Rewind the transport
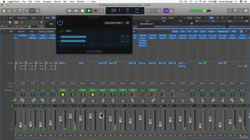Viewport: 250px width, 140px height. click(70, 11)
